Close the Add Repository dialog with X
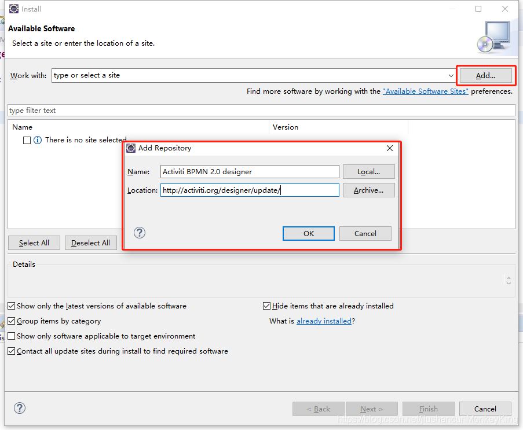This screenshot has height=430, width=523. tap(390, 148)
